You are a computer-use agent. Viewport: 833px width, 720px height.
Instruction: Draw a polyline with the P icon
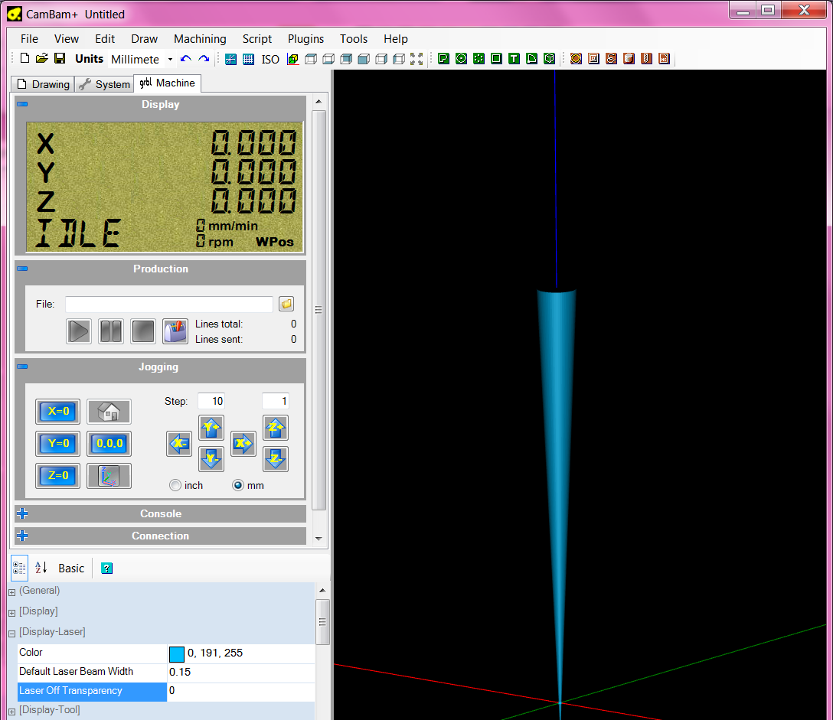point(443,58)
